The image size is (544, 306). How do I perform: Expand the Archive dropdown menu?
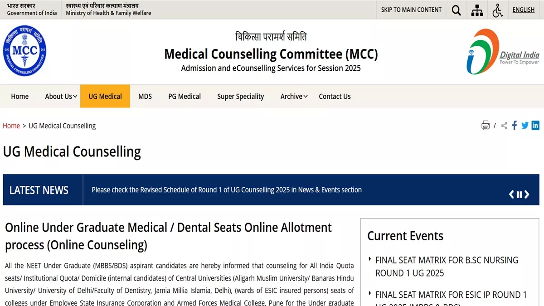tap(294, 96)
